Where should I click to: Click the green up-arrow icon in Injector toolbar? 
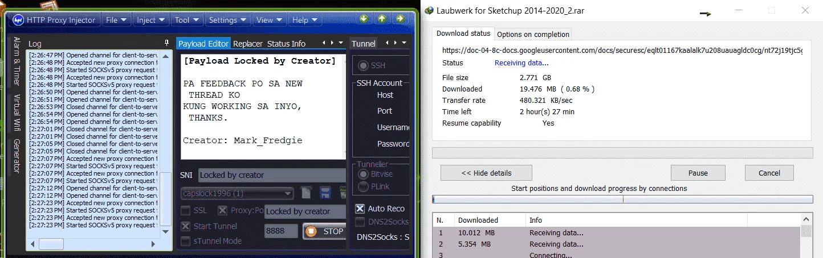coord(382,19)
